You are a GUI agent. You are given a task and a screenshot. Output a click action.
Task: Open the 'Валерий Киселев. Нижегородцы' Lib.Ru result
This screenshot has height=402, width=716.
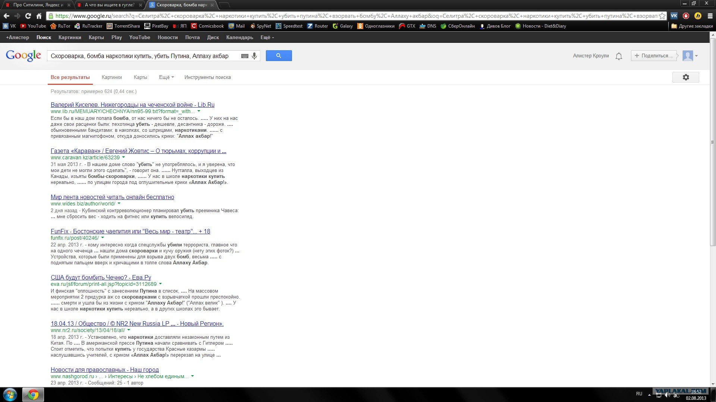tap(132, 105)
